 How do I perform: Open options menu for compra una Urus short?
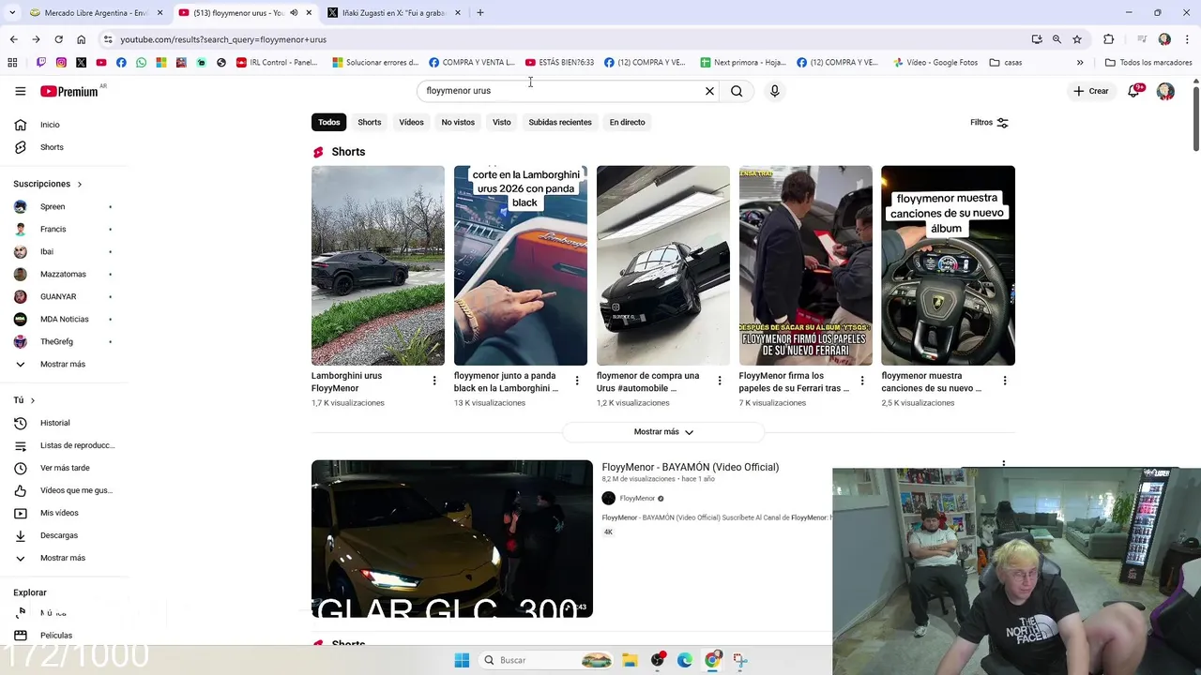point(720,381)
